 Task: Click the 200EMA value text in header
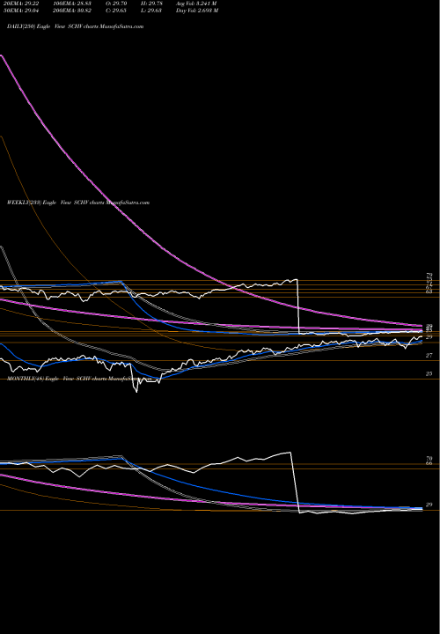coord(74,11)
